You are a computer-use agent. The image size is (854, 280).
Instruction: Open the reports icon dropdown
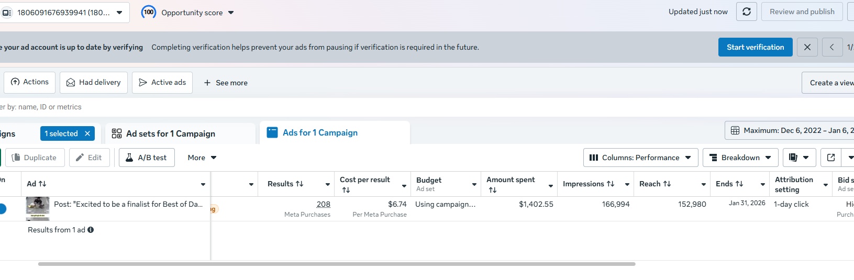click(799, 158)
